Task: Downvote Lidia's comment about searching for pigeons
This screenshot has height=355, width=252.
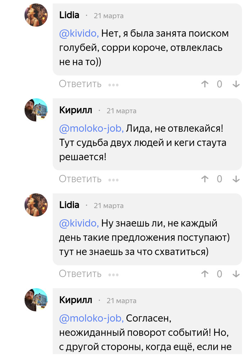Action: (236, 84)
